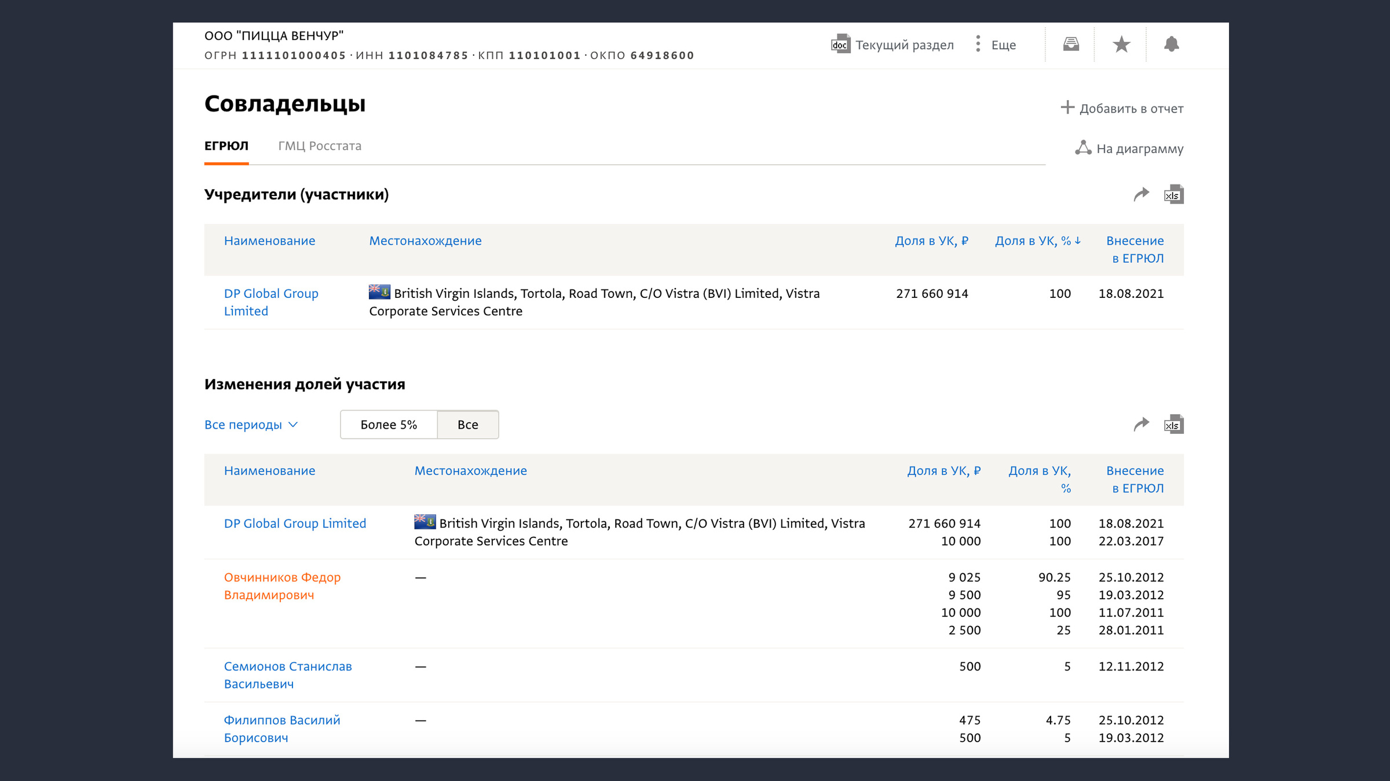This screenshot has height=781, width=1390.
Task: Sort founders by Внесение в ЕГРЮЛ
Action: click(x=1135, y=249)
